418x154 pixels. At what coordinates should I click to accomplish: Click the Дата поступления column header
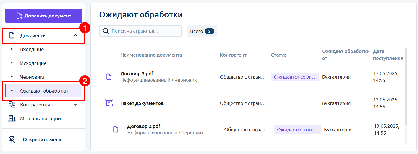(388, 55)
